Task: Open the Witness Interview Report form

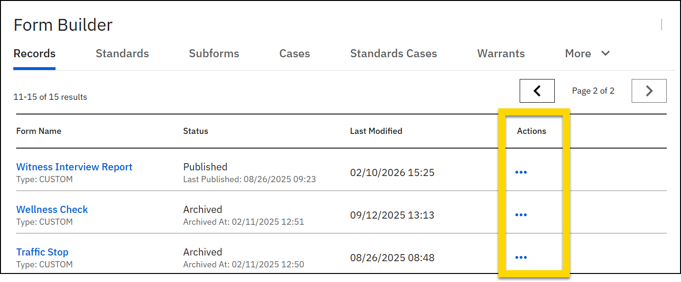Action: (x=74, y=167)
